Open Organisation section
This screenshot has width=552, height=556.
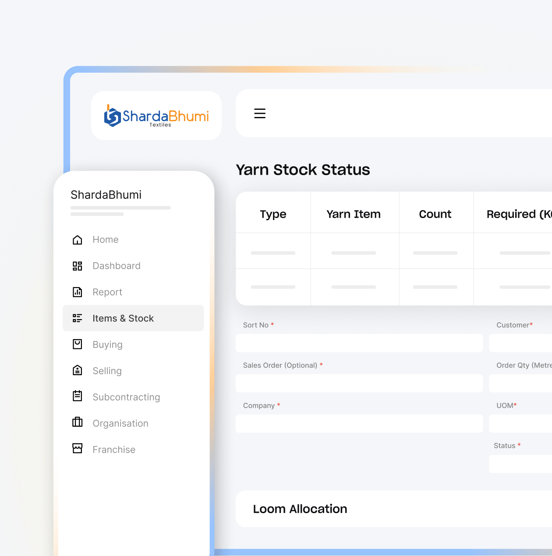point(133,423)
